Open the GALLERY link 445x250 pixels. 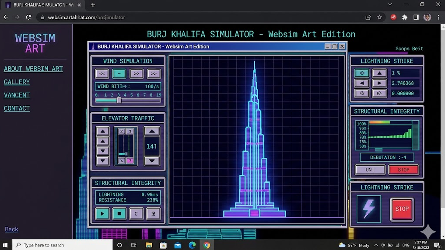coord(17,82)
